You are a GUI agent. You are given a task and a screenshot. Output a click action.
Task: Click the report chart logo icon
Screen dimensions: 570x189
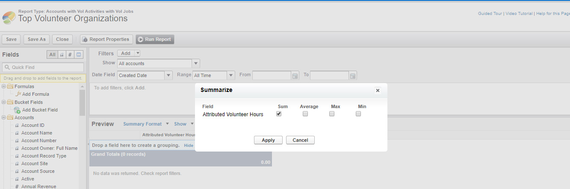pyautogui.click(x=9, y=18)
